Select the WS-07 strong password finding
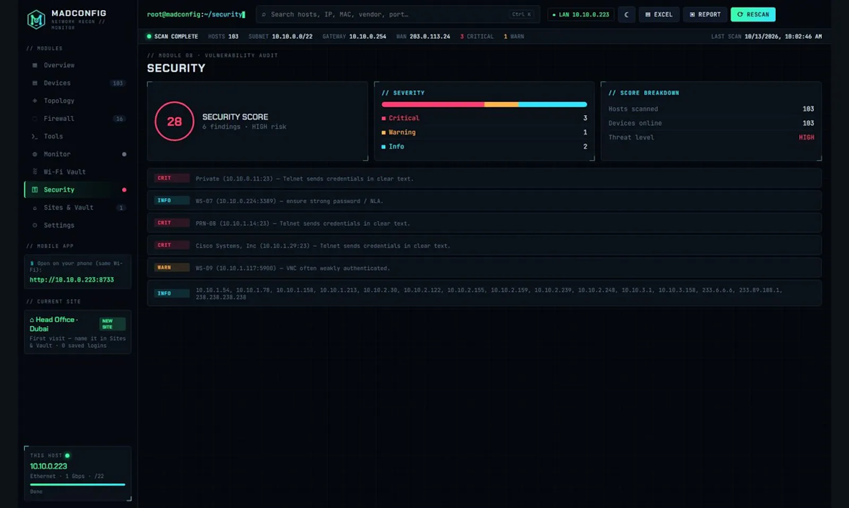Screen dimensions: 849x508 (484, 201)
